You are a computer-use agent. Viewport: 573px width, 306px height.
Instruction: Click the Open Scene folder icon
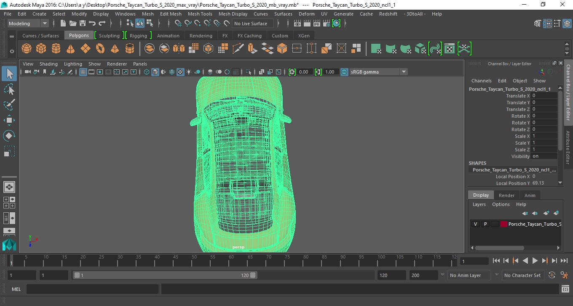point(73,24)
